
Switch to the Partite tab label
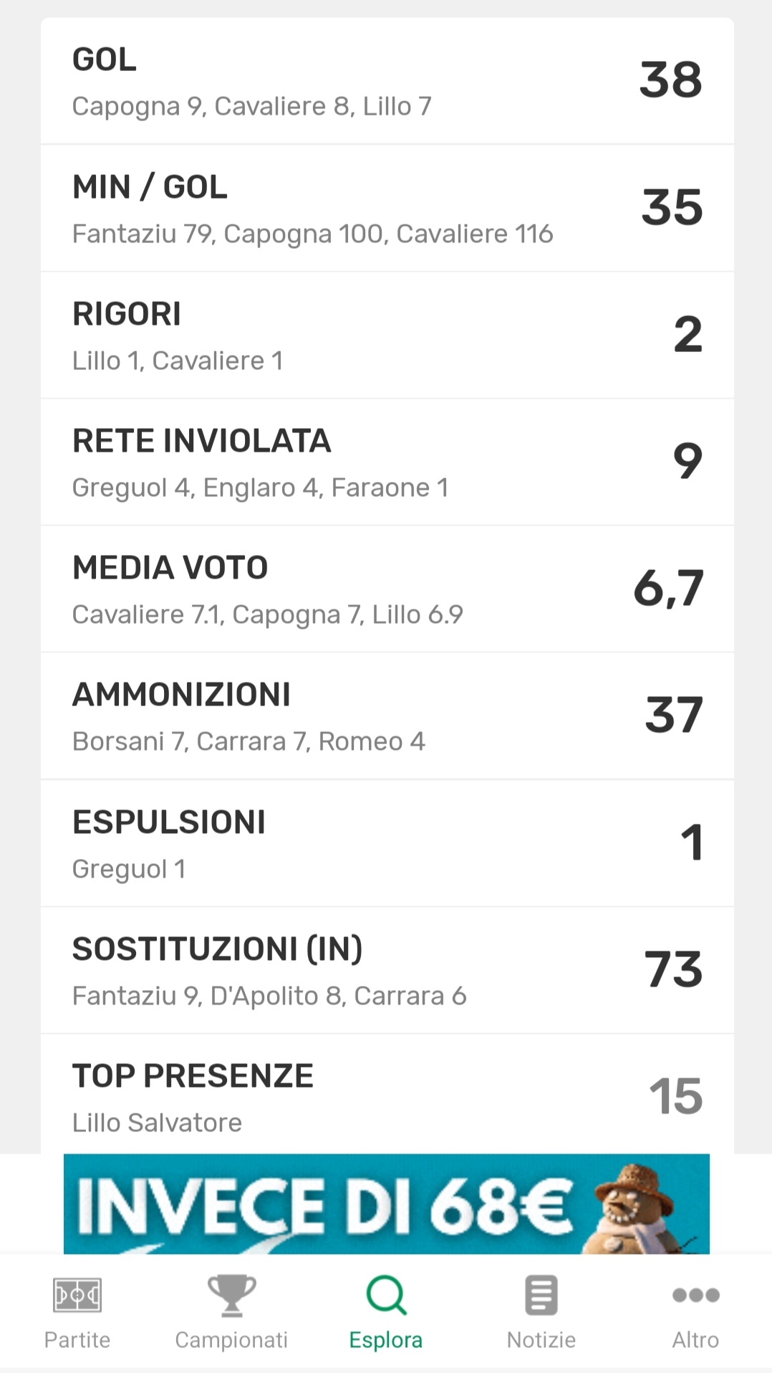pyautogui.click(x=77, y=1339)
